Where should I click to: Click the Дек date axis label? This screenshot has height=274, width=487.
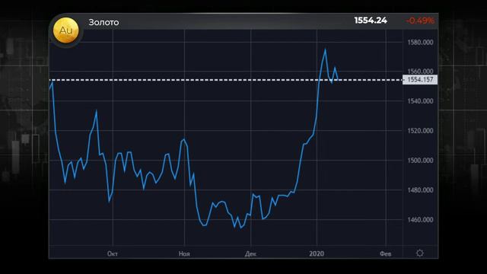(x=250, y=254)
